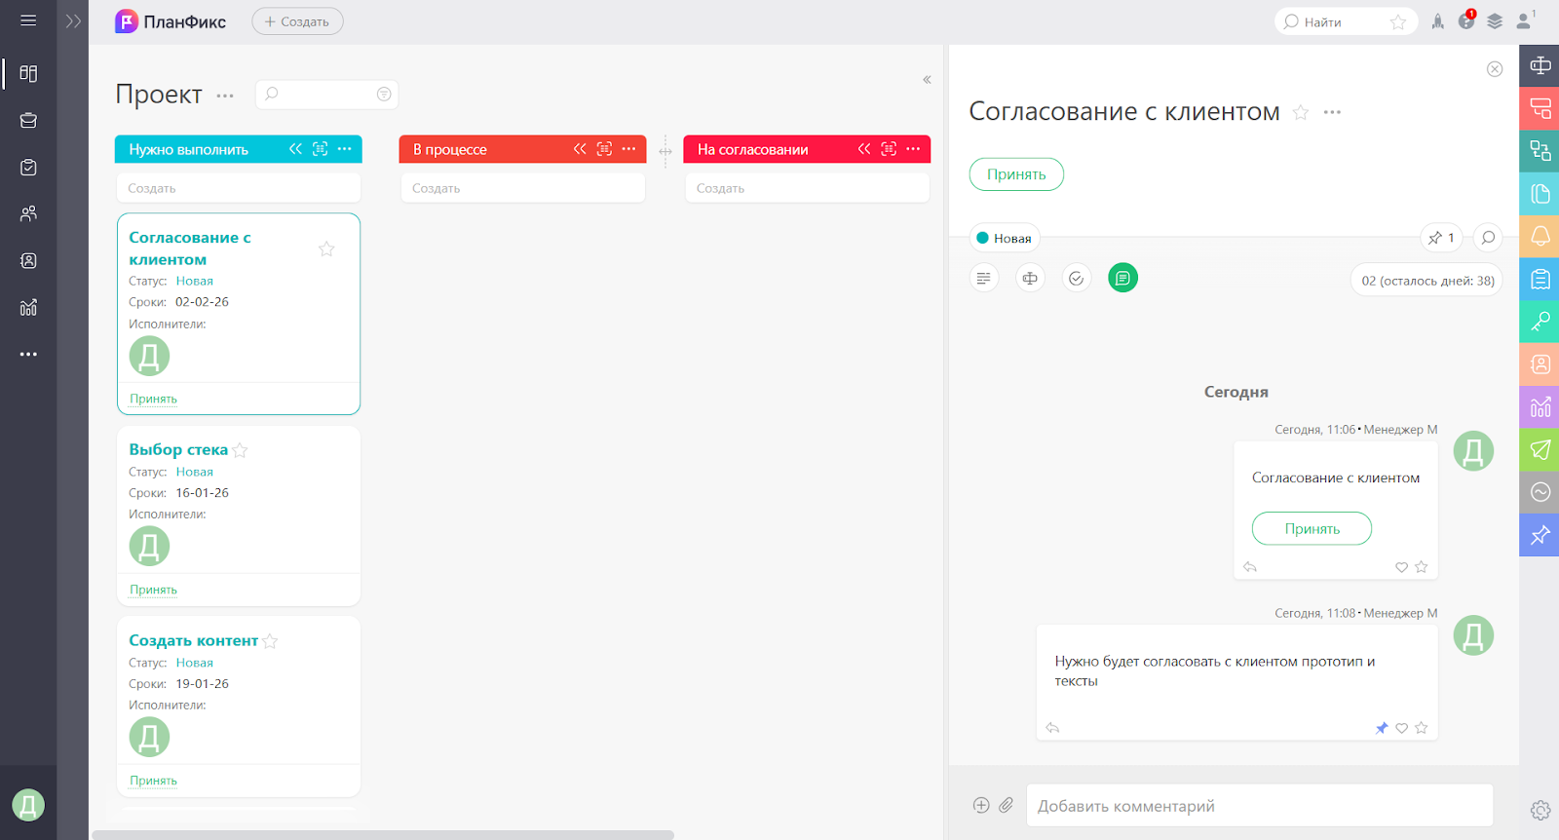Image resolution: width=1559 pixels, height=840 pixels.
Task: Click the bell notifications icon in right panel
Action: (1540, 236)
